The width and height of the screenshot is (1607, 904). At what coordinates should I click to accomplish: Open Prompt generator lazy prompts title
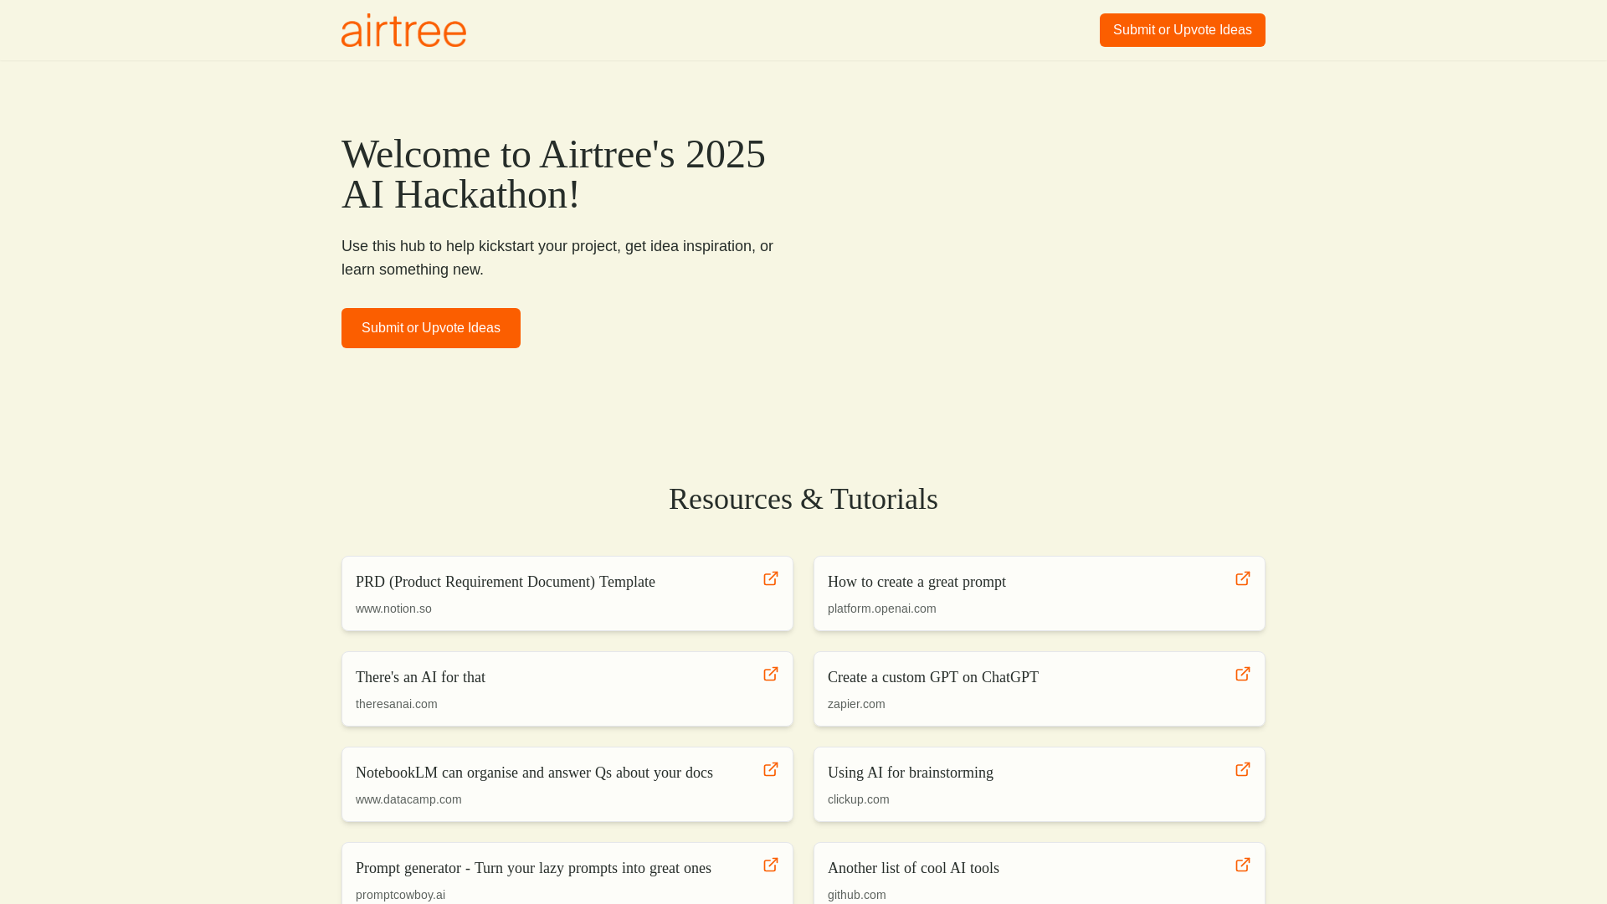pyautogui.click(x=533, y=868)
